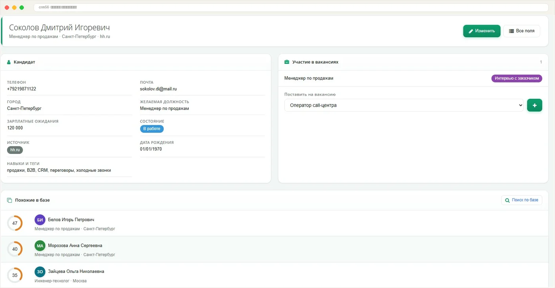Screen dimensions: 555x288
Task: Click the city value Санкт-Петербург
Action: pos(24,108)
